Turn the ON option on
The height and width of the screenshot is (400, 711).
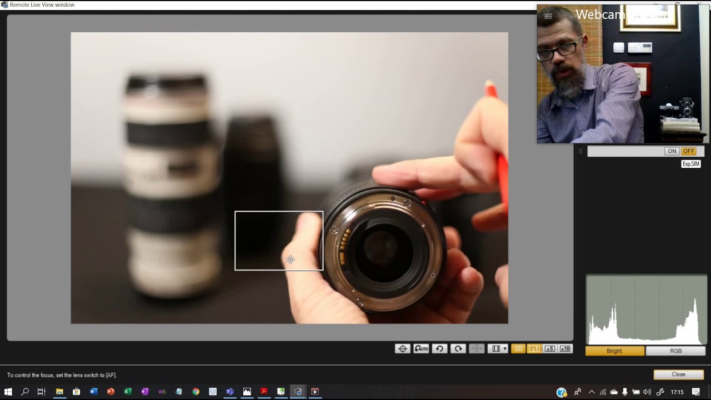[x=672, y=151]
